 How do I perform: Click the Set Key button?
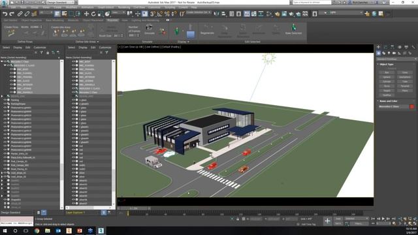pos(338,223)
